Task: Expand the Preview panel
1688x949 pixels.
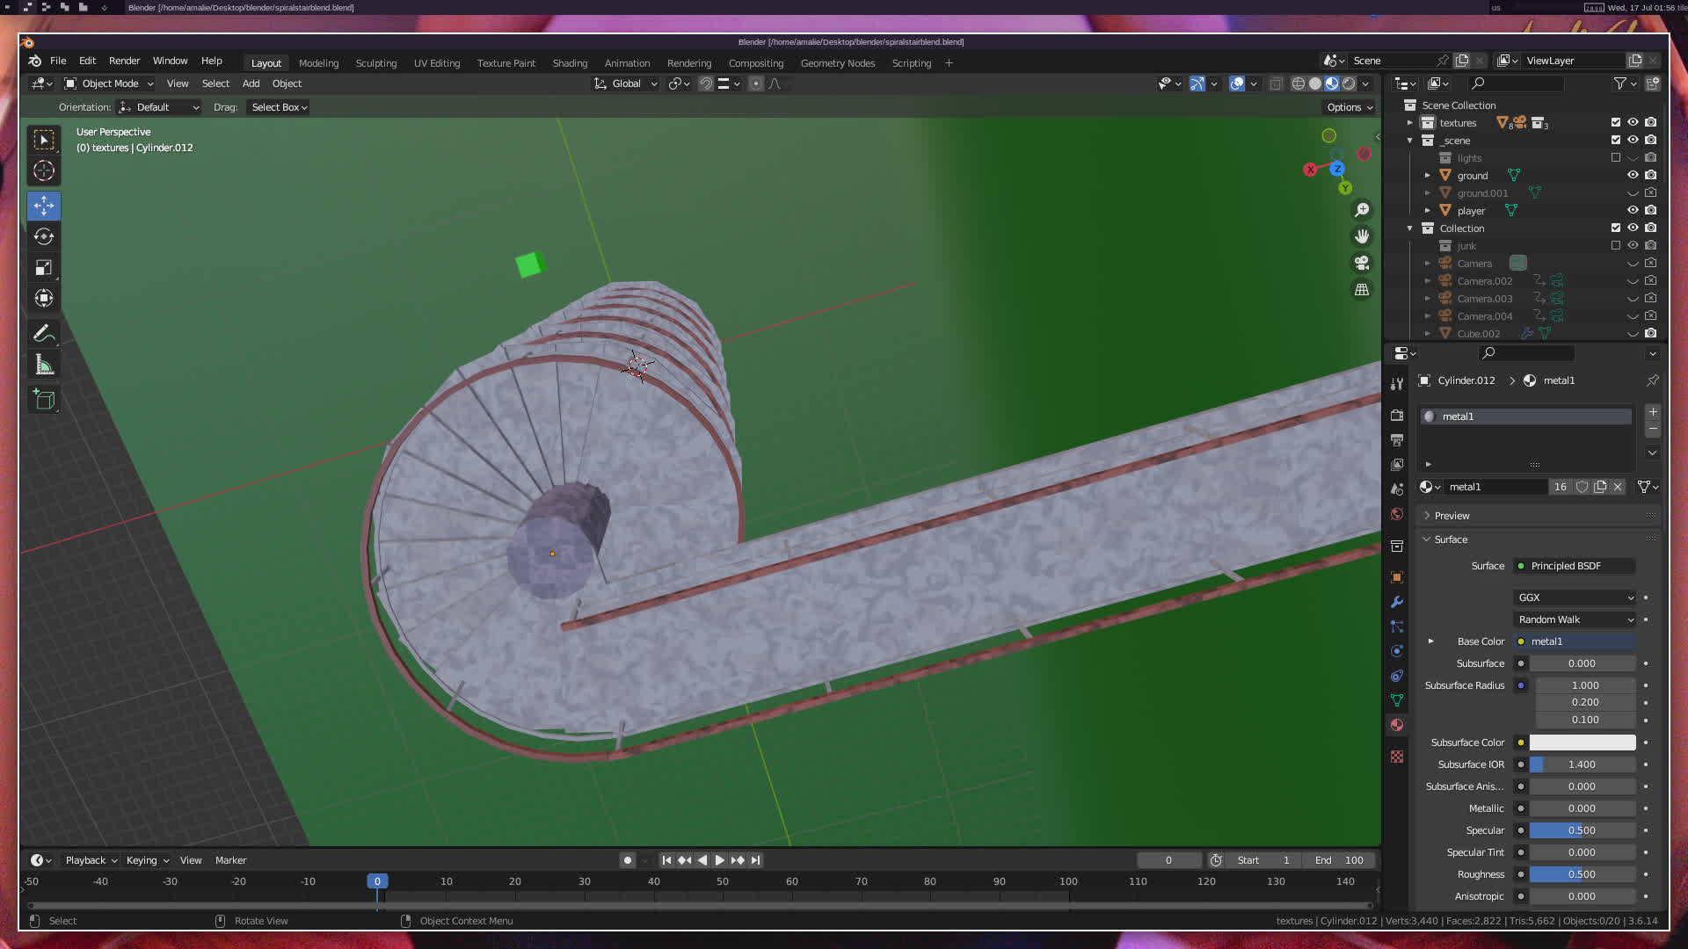Action: click(x=1452, y=516)
